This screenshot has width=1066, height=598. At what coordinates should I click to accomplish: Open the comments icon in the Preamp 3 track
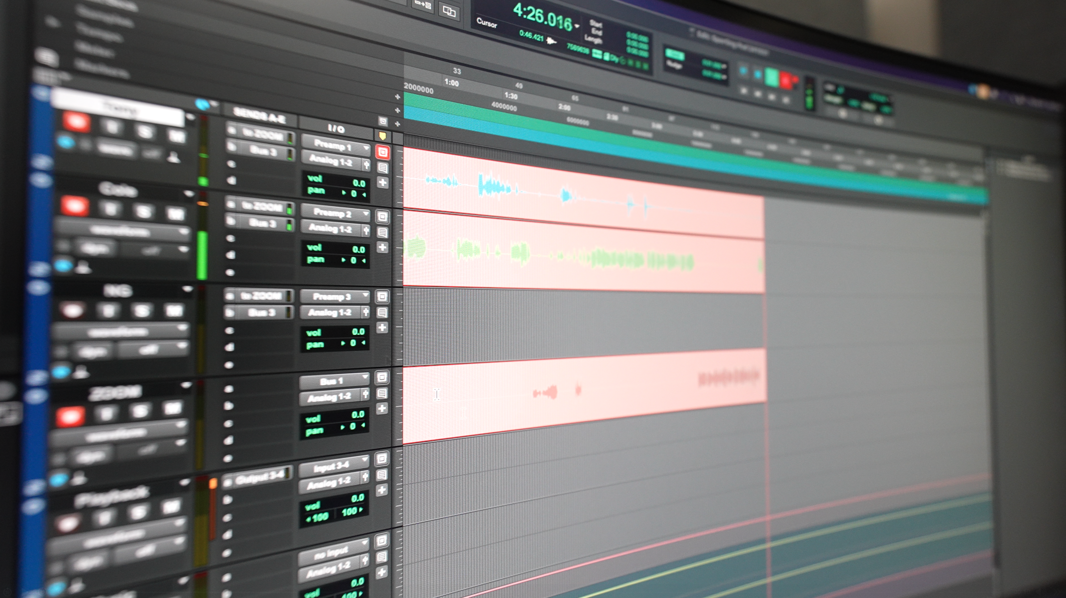tap(383, 313)
